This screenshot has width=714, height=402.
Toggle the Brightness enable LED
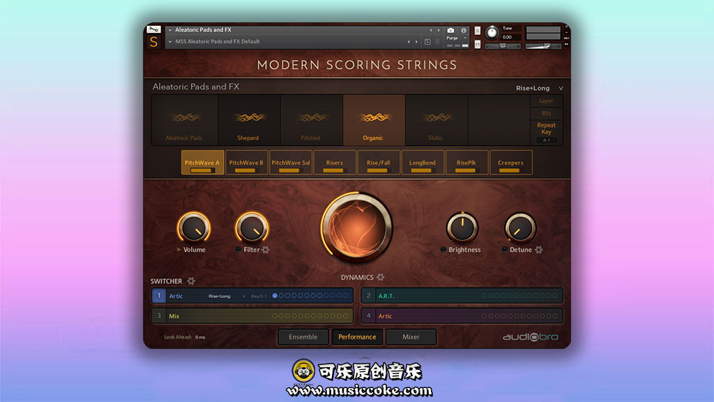coord(443,250)
